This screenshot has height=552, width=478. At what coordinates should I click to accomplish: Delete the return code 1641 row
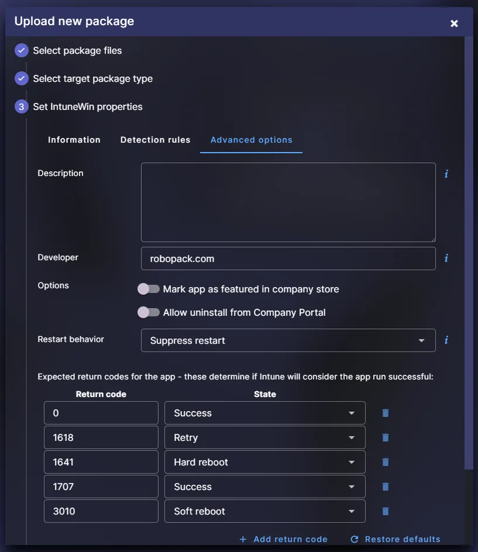click(386, 462)
